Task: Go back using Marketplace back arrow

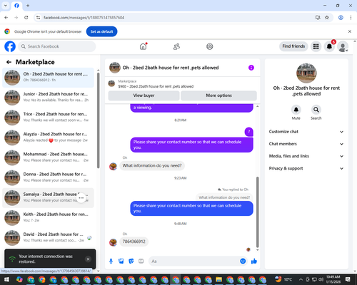Action: point(9,62)
